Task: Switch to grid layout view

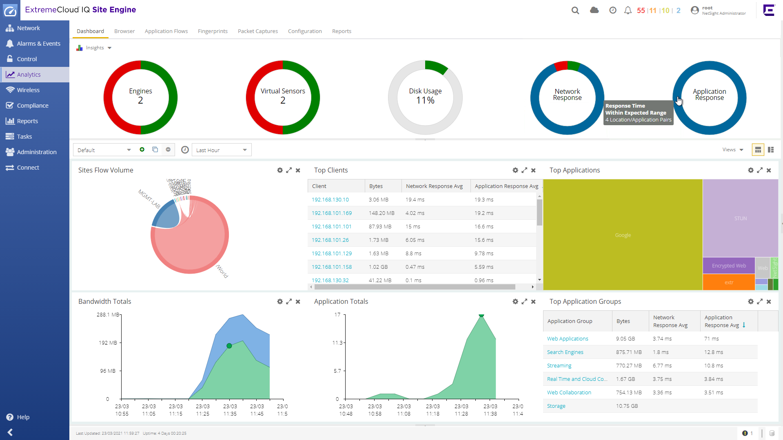Action: coord(758,150)
